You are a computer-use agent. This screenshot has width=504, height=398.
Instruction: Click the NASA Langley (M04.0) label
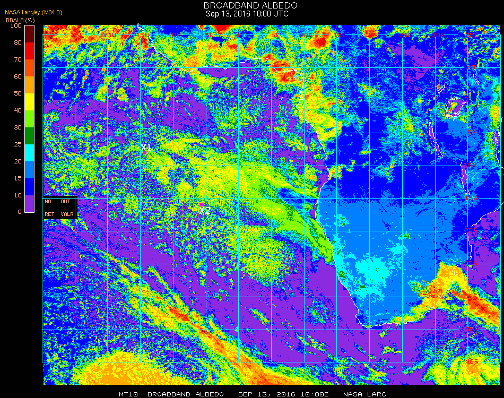pos(33,12)
